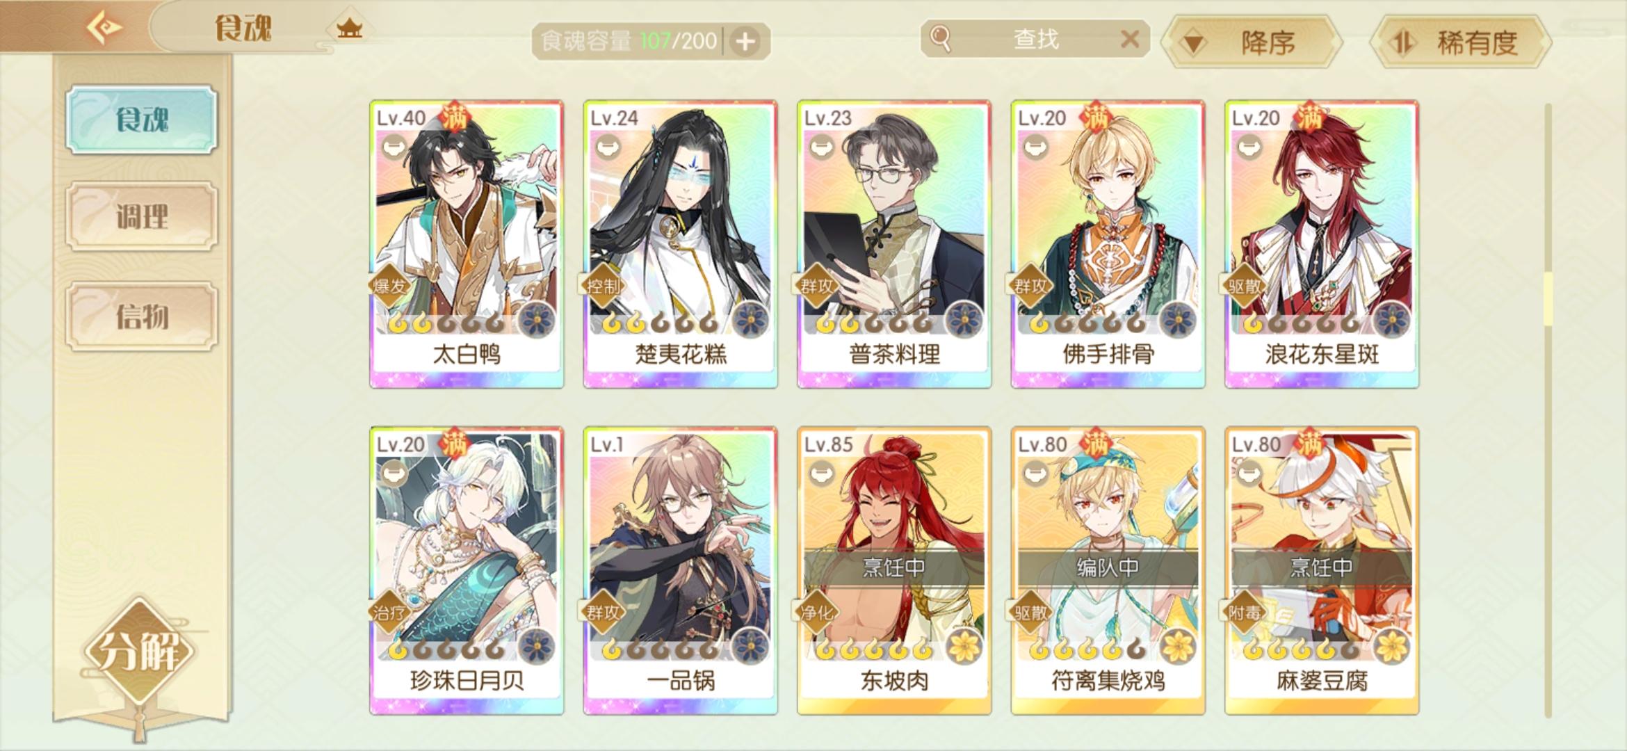Toggle the round lock icon on 一品锅
Screen dimensions: 1627x751
[608, 474]
